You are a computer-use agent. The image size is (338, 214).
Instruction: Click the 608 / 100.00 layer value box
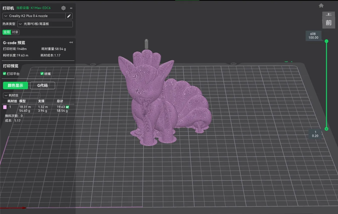point(313,36)
